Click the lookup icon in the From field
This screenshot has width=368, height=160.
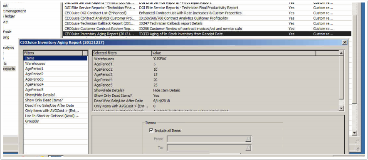pos(248,139)
